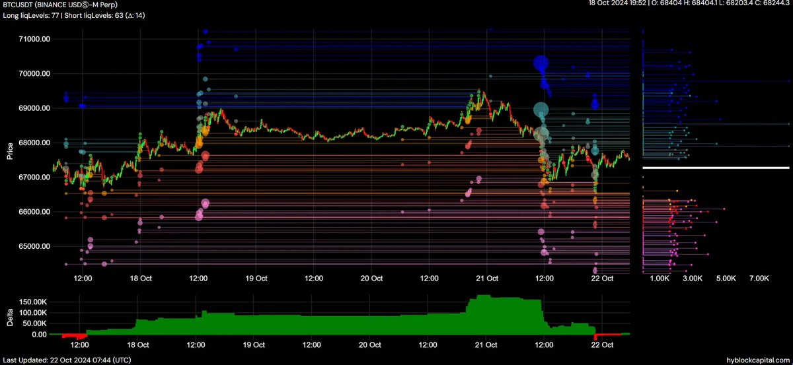The image size is (793, 365).
Task: Click the 19 Oct label under the price chart
Action: 256,279
